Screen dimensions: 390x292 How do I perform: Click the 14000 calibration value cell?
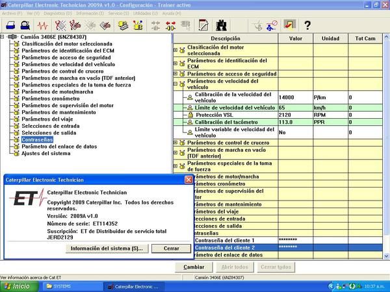point(296,97)
